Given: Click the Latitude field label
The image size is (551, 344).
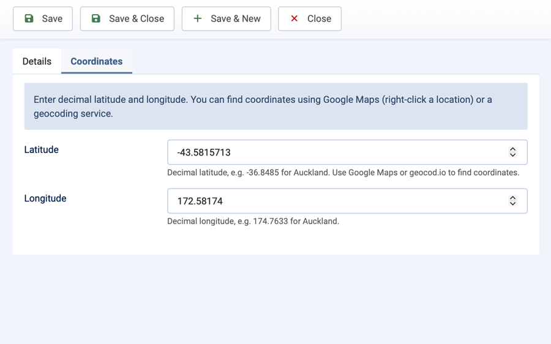Looking at the screenshot, I should 42,150.
